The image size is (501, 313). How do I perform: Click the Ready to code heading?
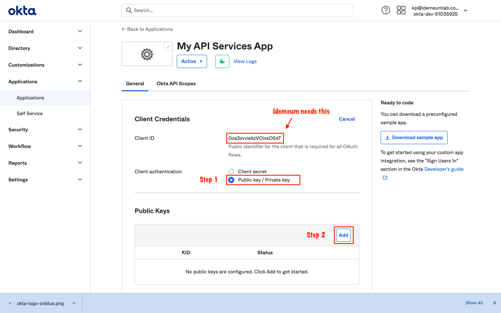(x=397, y=103)
